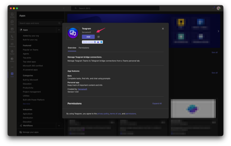Click the top Search bar

click(115, 8)
